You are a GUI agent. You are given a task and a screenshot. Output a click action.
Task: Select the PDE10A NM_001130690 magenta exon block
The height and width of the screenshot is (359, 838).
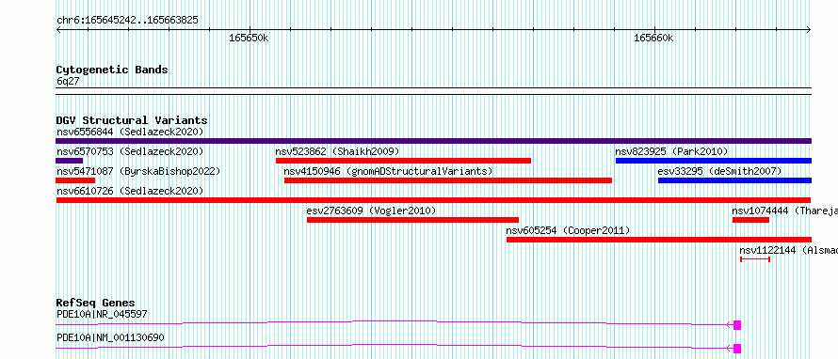point(737,349)
